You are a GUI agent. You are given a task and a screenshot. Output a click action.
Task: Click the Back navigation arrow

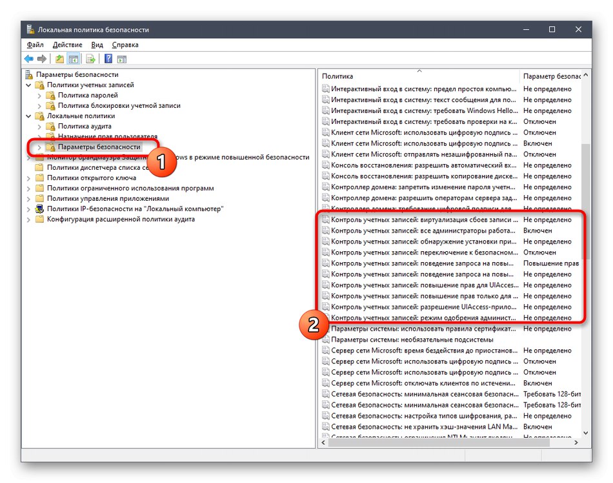coord(28,59)
